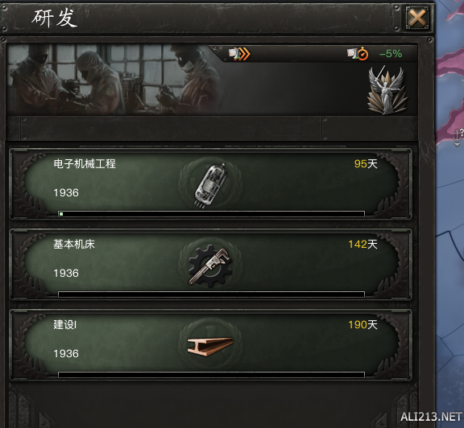This screenshot has height=428, width=464.
Task: Click the scientists laboratory banner image
Action: [115, 79]
